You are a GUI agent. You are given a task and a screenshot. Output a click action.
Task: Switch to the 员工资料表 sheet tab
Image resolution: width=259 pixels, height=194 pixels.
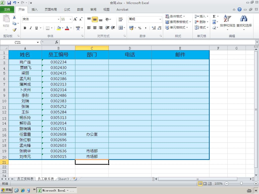click(25, 179)
